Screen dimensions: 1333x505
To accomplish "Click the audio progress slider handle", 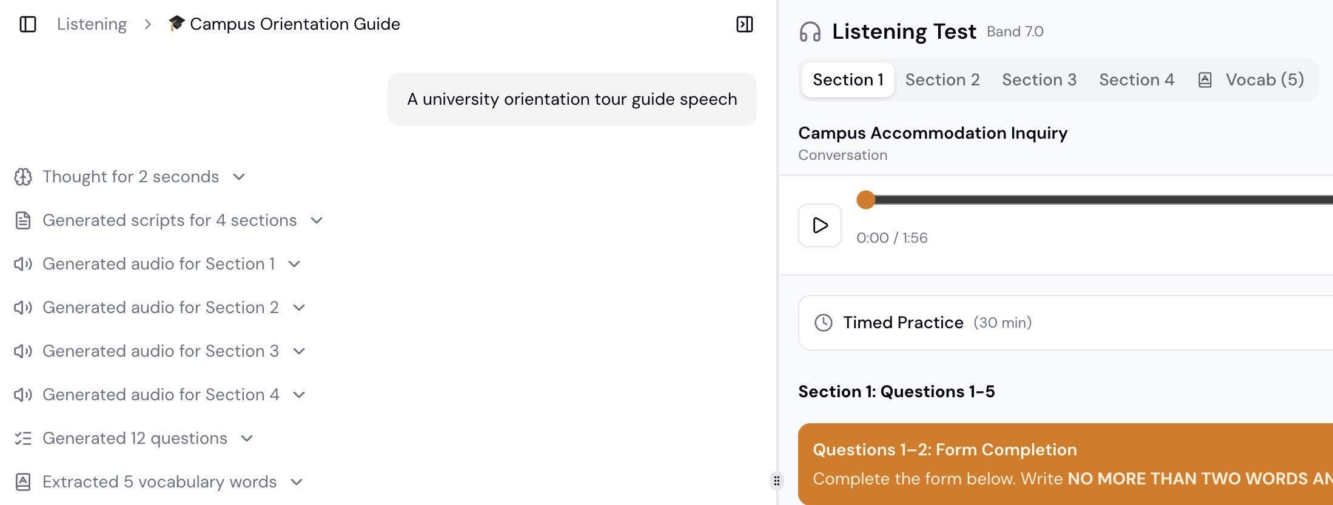I will coord(866,200).
